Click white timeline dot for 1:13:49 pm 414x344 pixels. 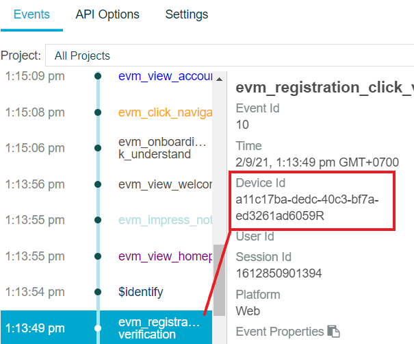coord(98,328)
